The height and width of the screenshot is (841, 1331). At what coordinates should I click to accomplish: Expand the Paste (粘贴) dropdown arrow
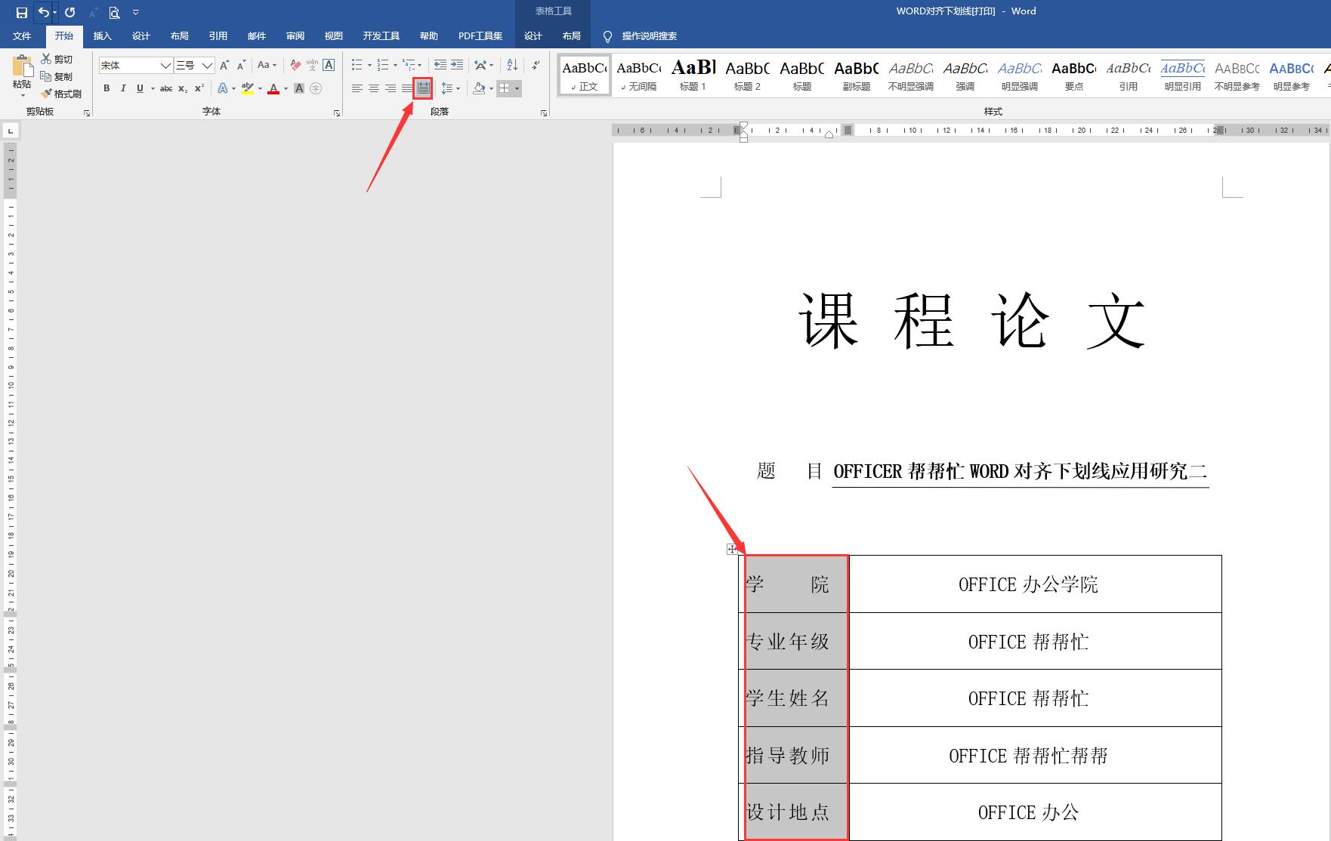tap(22, 95)
